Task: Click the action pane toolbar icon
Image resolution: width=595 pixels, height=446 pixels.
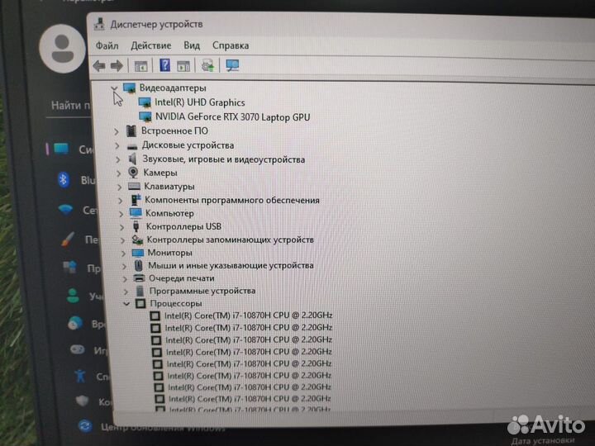Action: 183,66
